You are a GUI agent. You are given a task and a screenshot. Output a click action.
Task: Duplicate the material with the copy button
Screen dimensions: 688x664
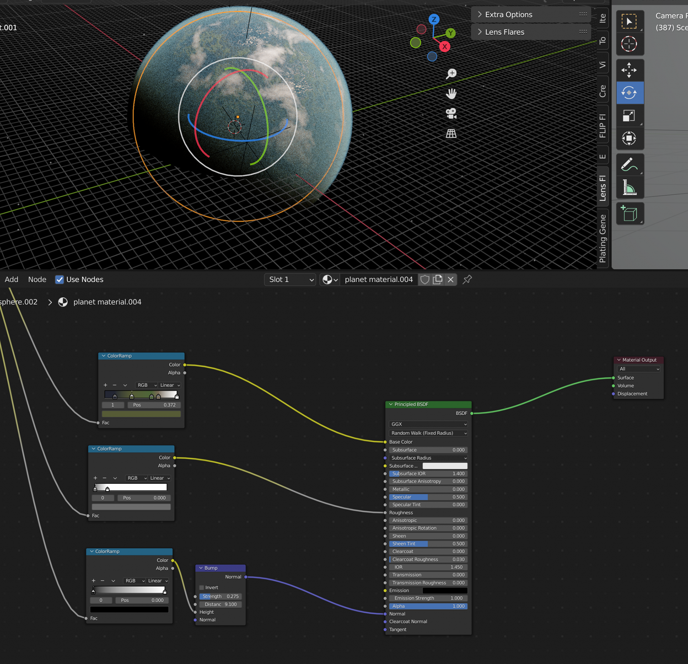point(438,279)
